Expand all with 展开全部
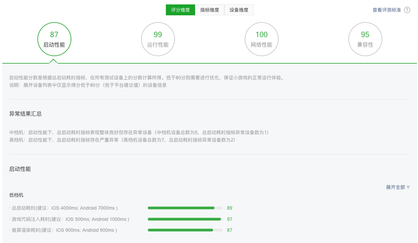 [x=398, y=187]
